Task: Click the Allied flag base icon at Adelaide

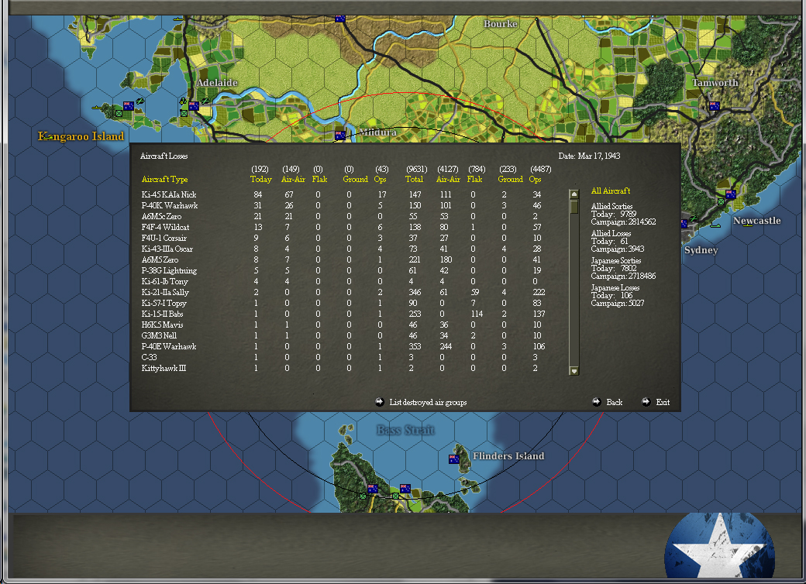Action: [x=193, y=106]
